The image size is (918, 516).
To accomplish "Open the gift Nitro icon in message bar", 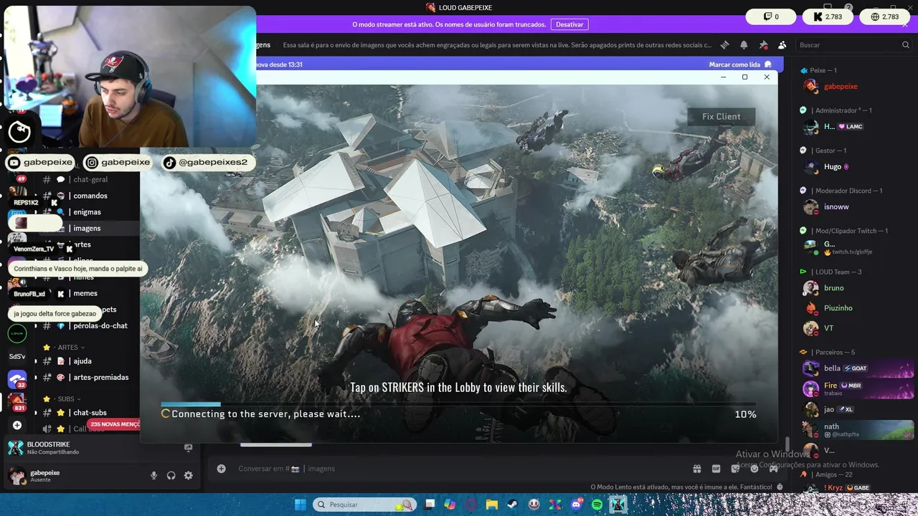I will click(696, 469).
